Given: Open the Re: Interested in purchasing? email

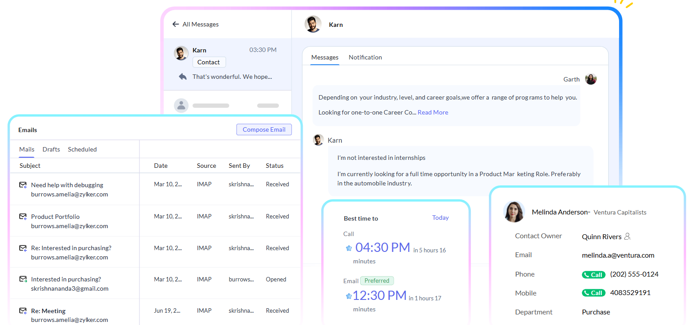Looking at the screenshot, I should click(x=71, y=248).
